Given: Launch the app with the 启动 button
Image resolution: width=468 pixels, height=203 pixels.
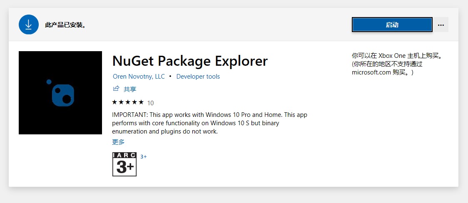Looking at the screenshot, I should coord(392,25).
